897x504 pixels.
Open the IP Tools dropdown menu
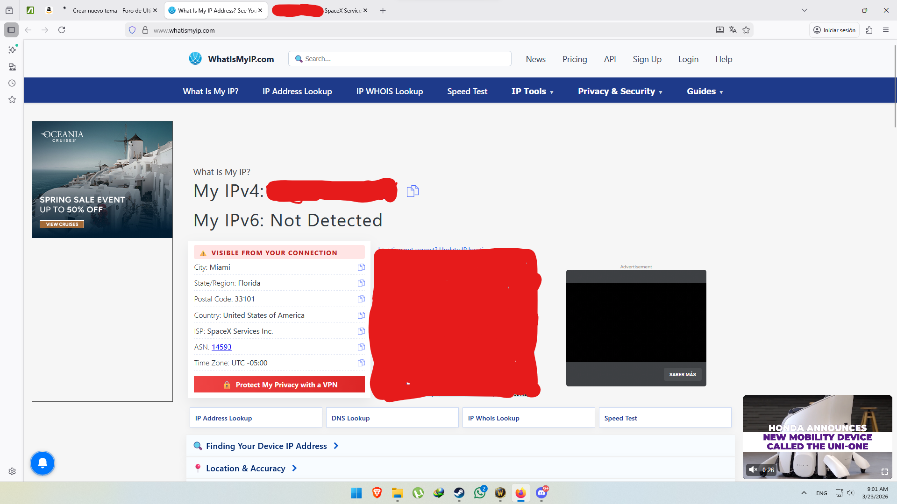pyautogui.click(x=532, y=91)
